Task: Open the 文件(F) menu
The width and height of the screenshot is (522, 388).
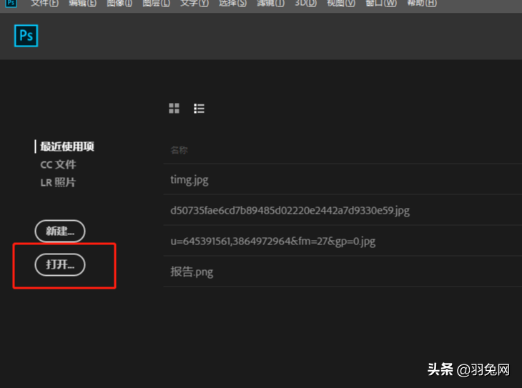Action: (44, 4)
